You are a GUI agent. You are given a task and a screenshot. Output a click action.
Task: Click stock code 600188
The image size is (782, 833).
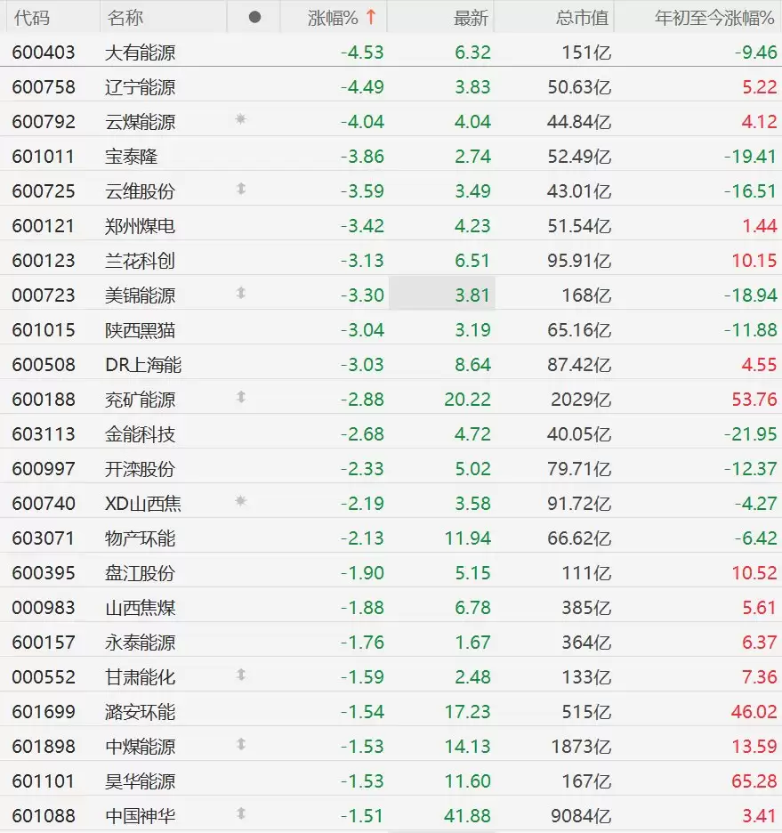(x=44, y=400)
